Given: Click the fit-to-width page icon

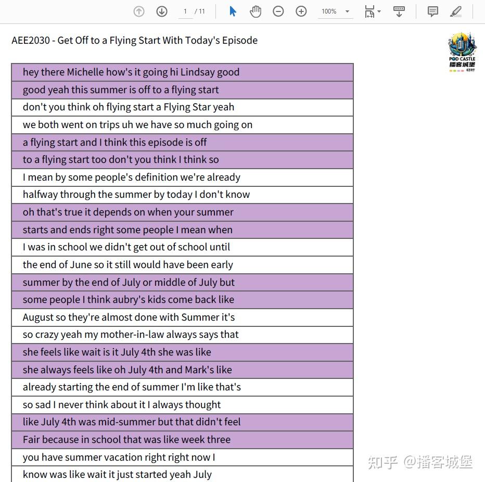Looking at the screenshot, I should pyautogui.click(x=369, y=11).
